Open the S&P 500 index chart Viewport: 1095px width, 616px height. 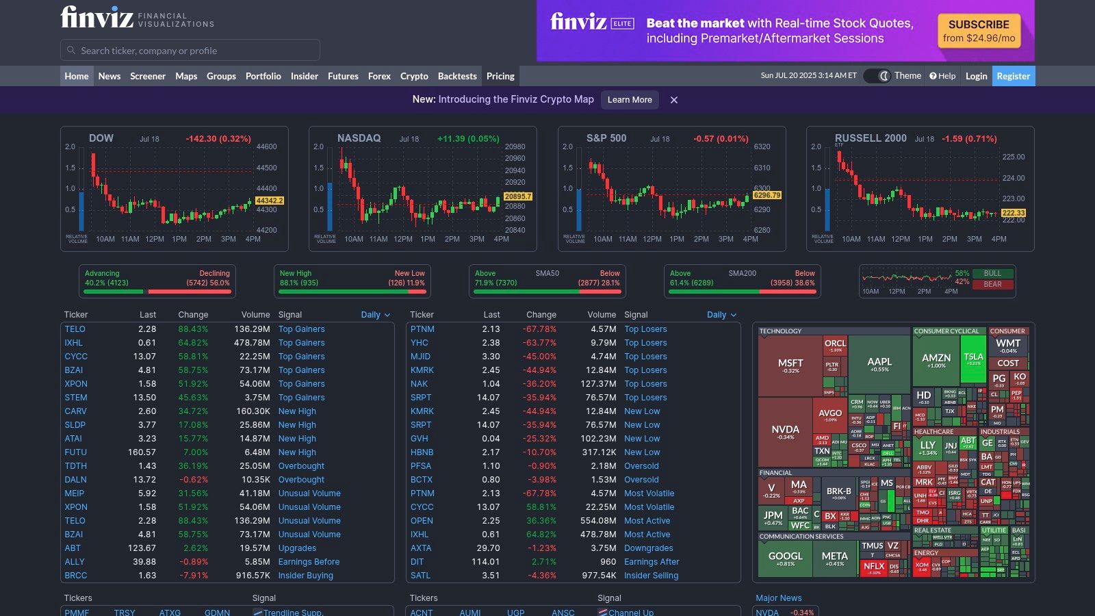pos(672,189)
